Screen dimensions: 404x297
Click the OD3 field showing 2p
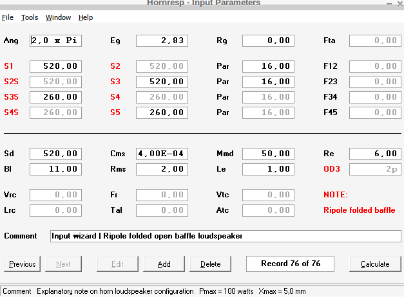tap(375, 169)
